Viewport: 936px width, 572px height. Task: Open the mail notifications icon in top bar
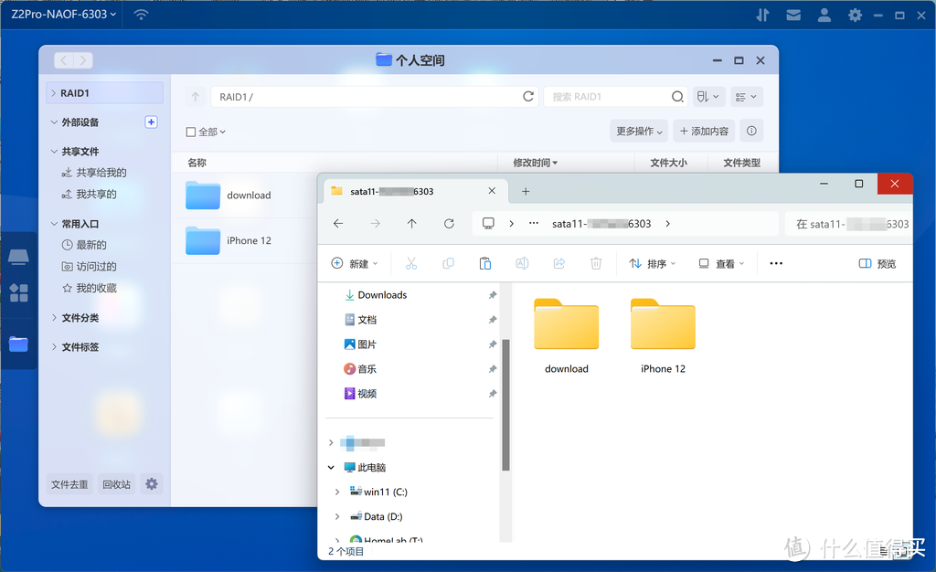coord(793,14)
